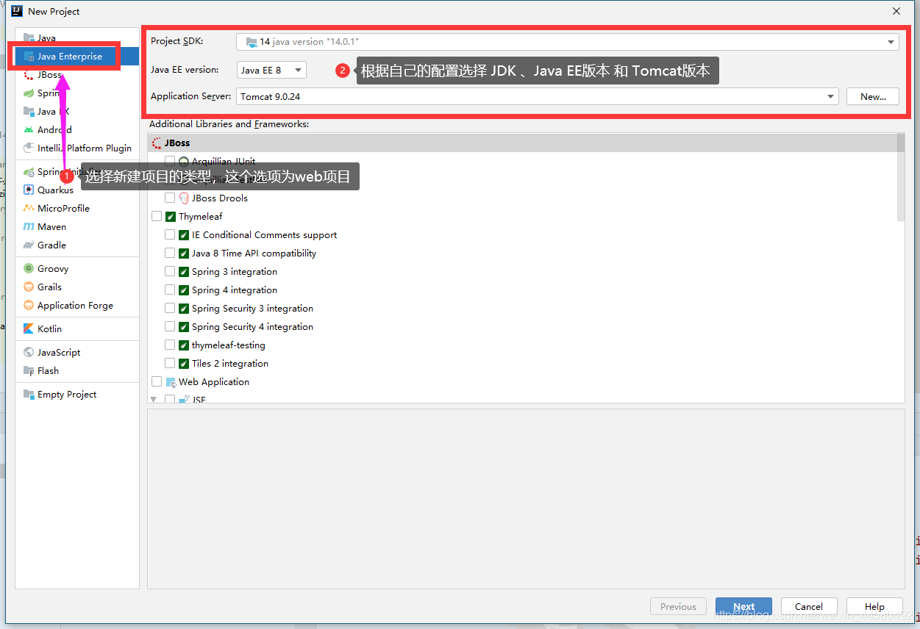Choose the Quarkus icon
This screenshot has height=629, width=920.
(29, 190)
